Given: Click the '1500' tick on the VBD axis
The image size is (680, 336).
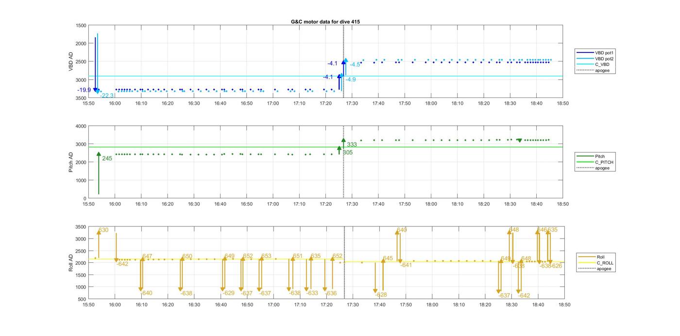Looking at the screenshot, I should 81,25.
